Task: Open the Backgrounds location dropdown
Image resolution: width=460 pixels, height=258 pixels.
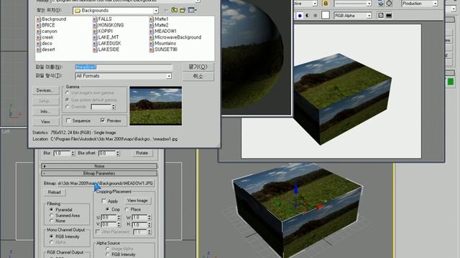Action: coord(156,11)
